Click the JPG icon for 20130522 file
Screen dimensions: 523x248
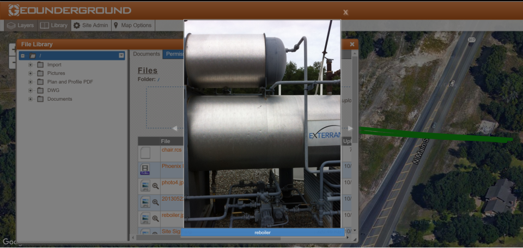[145, 202]
